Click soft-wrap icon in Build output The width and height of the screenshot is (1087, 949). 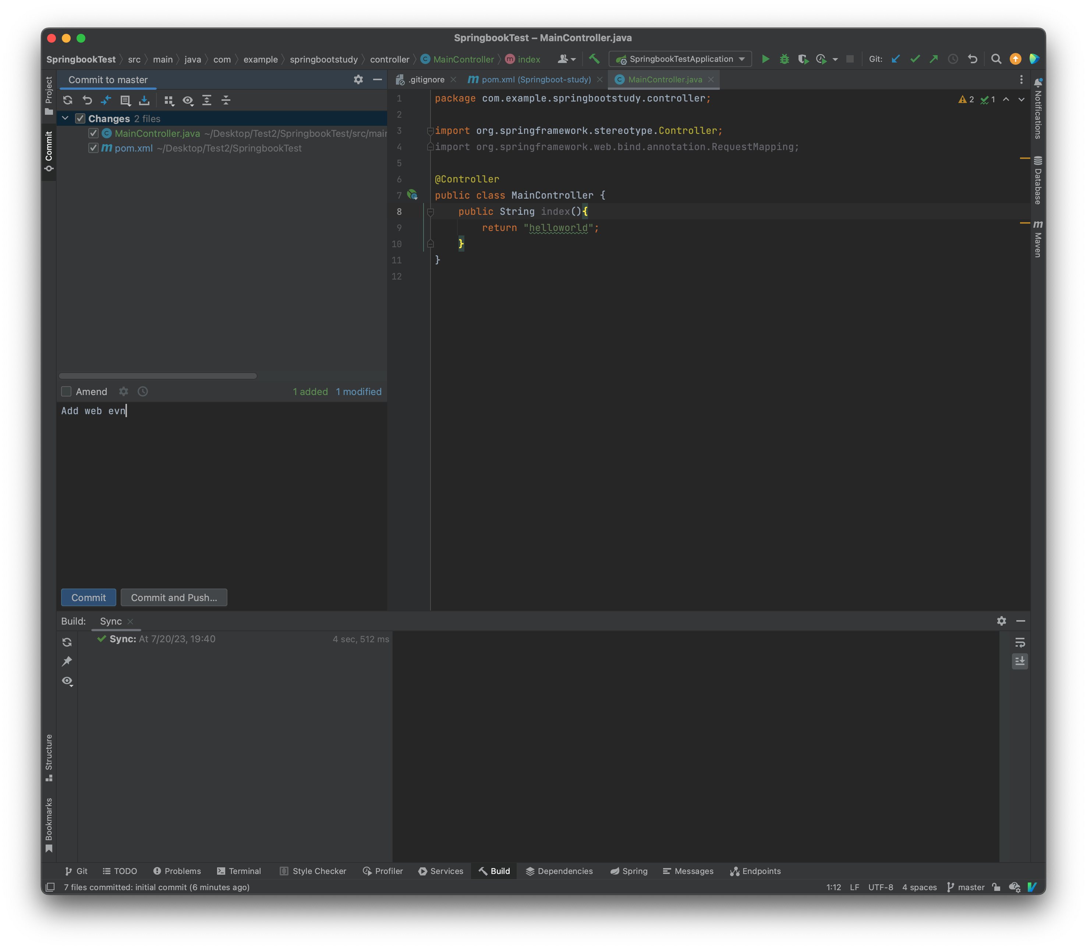click(x=1020, y=642)
